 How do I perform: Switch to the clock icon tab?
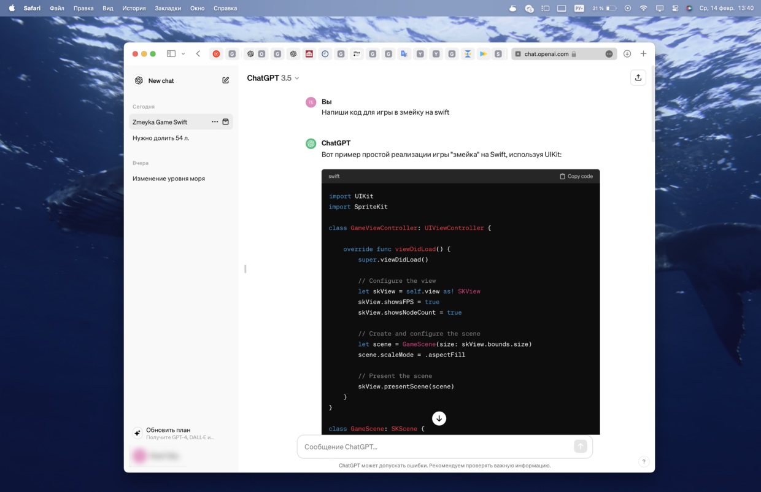(x=325, y=54)
